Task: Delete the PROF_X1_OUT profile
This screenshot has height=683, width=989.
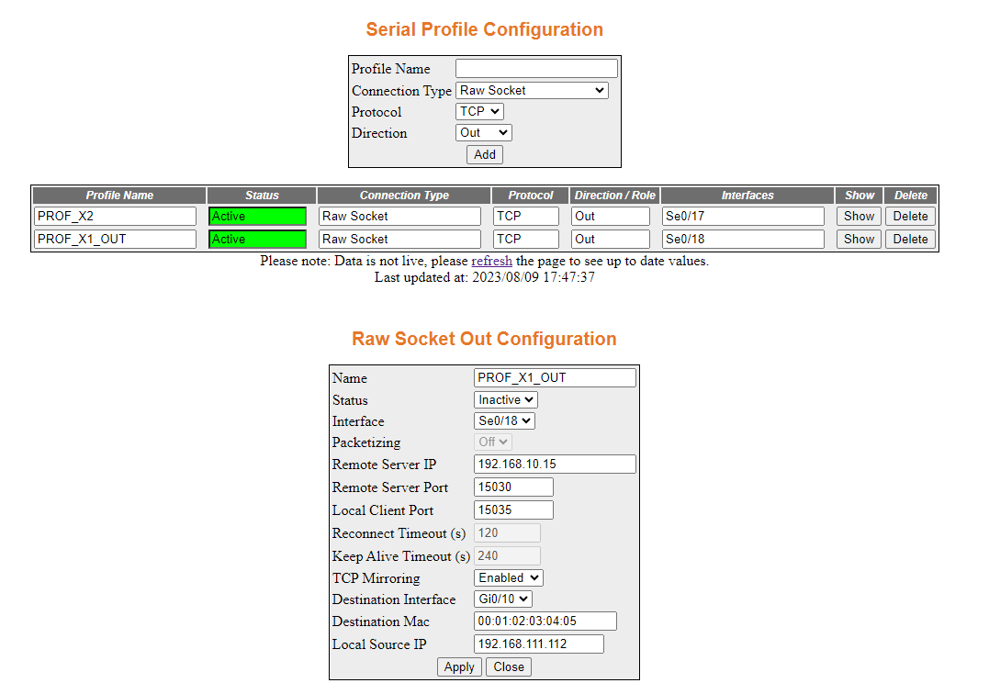Action: pyautogui.click(x=909, y=239)
